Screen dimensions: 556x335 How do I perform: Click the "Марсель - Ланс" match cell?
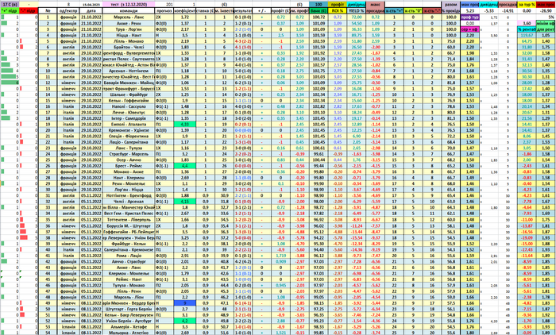129,17
